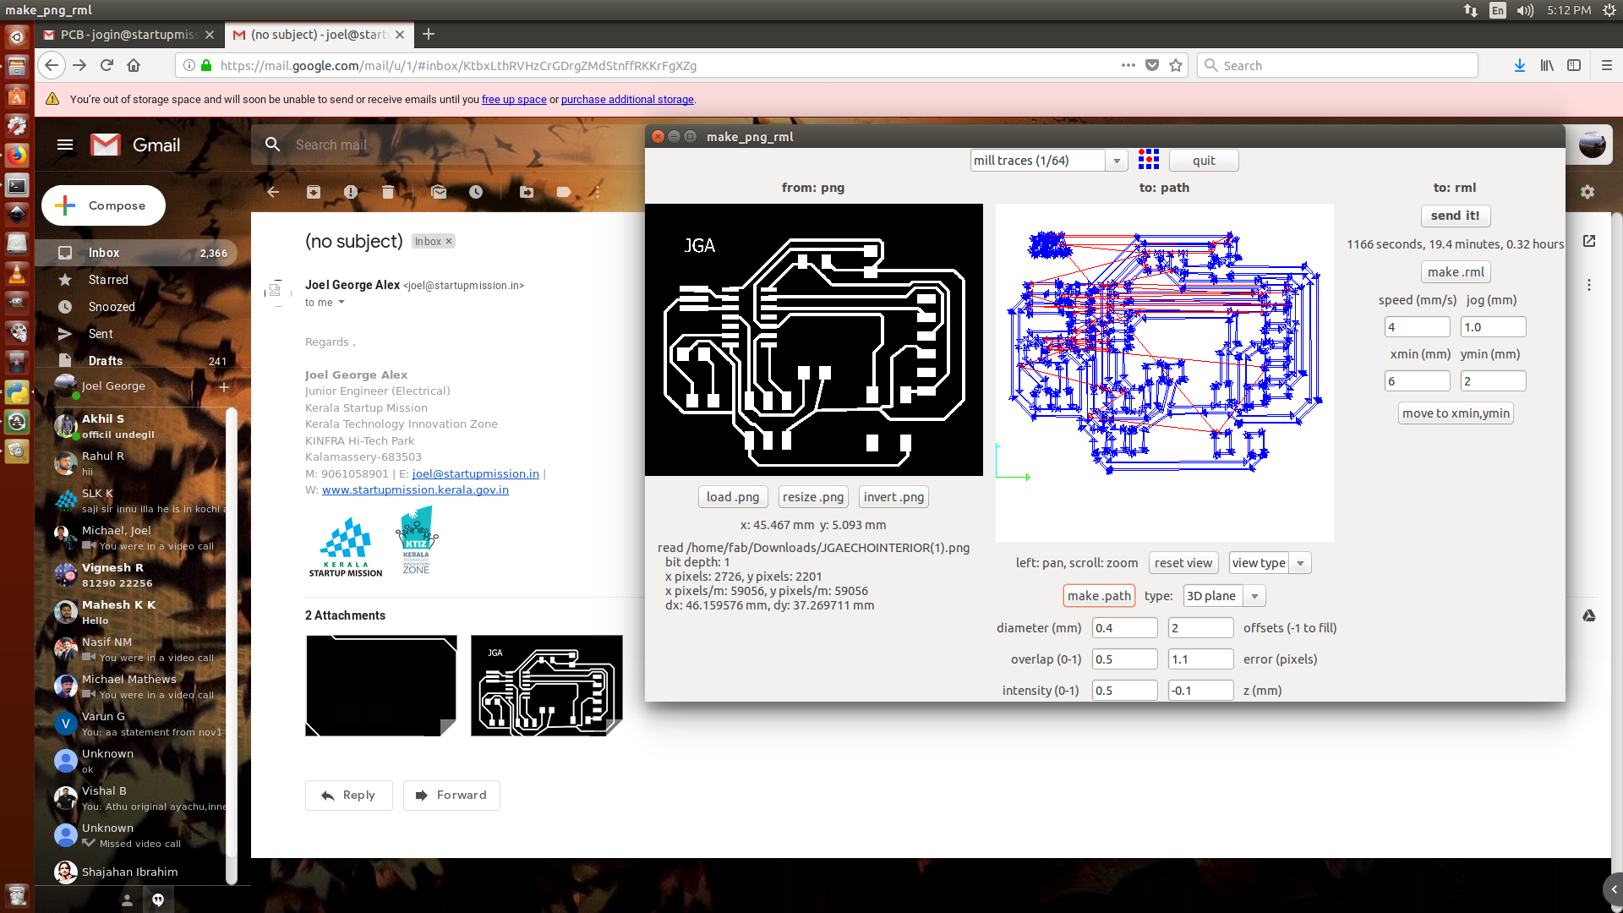Click the delete trash icon
This screenshot has width=1623, height=913.
[388, 193]
